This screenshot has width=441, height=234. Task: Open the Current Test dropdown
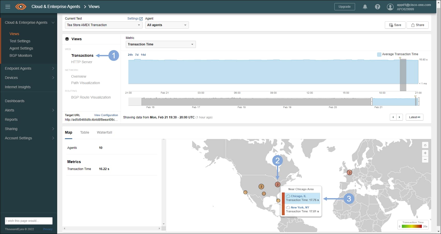tap(104, 25)
